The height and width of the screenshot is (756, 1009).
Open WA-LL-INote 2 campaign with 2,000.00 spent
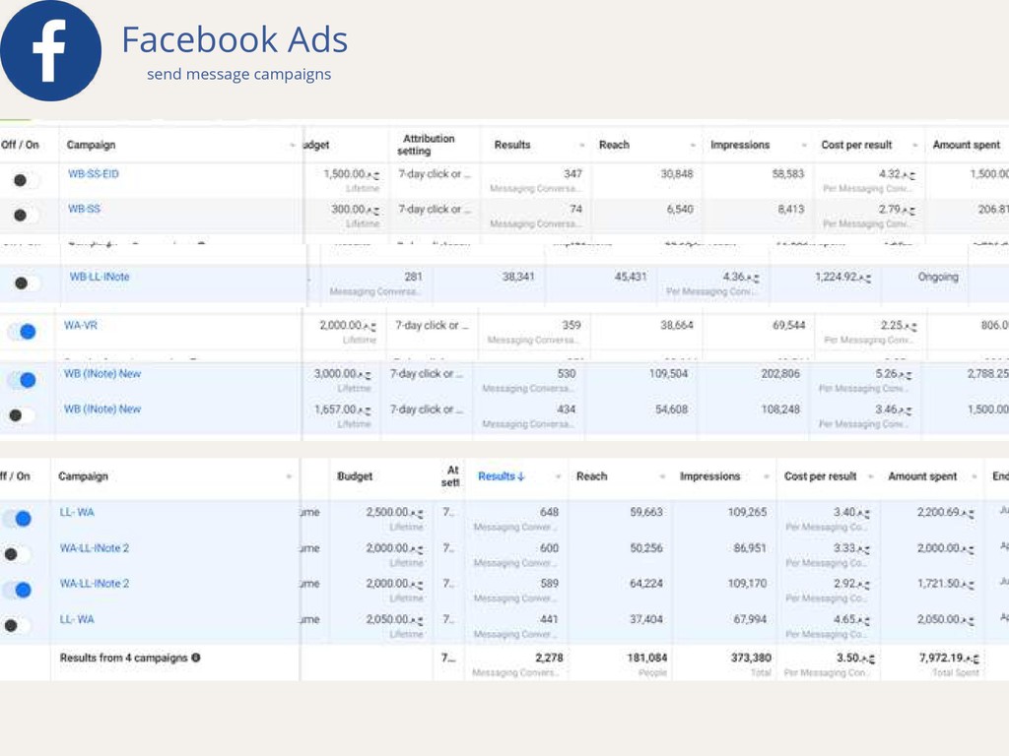(x=95, y=547)
